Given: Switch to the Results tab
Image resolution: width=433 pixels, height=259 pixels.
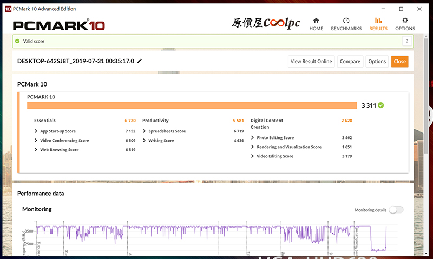Looking at the screenshot, I should 378,24.
